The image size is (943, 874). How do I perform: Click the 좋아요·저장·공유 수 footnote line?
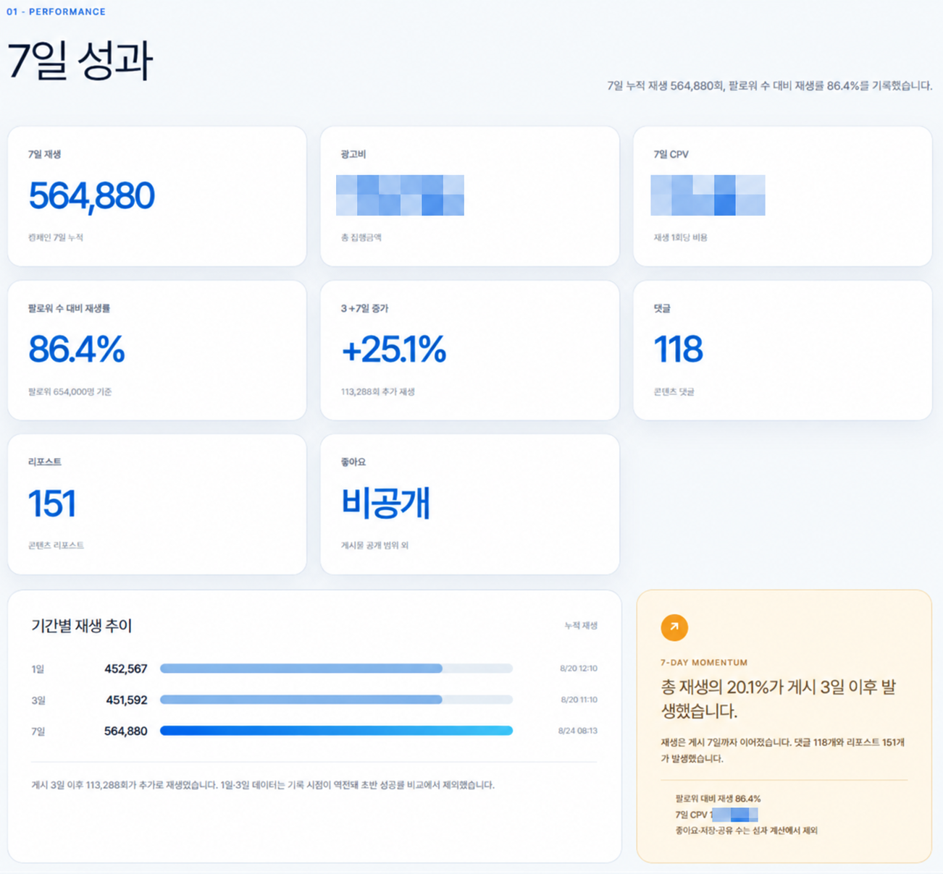pos(746,831)
